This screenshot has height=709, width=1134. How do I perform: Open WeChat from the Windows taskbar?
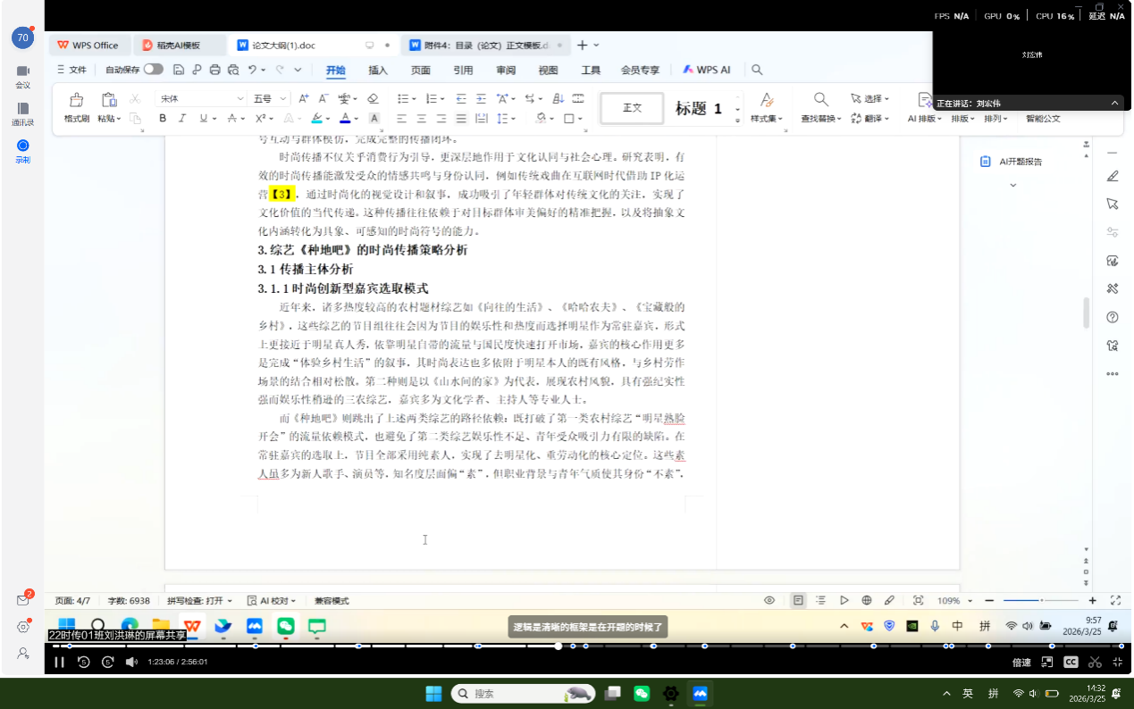(641, 693)
